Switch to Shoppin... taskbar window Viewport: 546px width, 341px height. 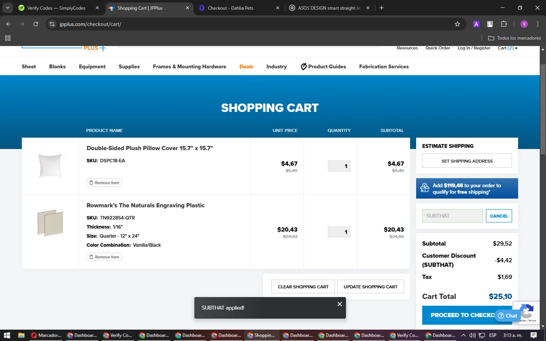261,335
